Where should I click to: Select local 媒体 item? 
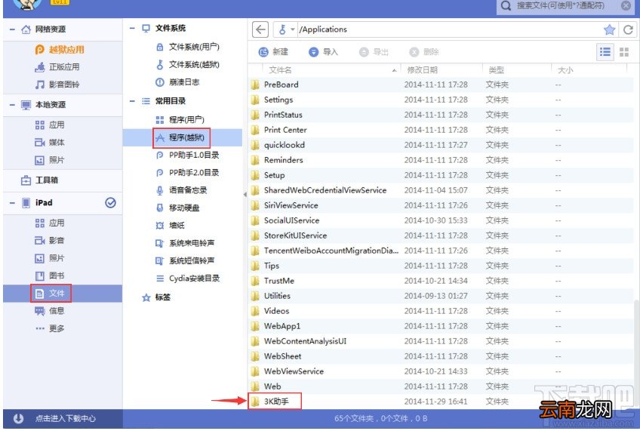click(x=50, y=143)
